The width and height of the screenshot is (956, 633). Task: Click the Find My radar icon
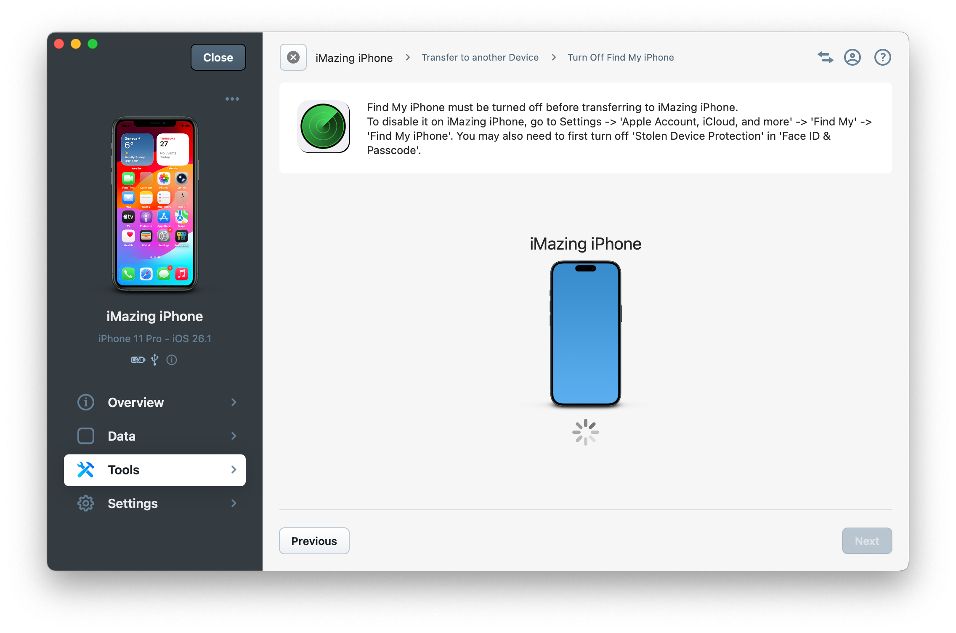pos(323,127)
